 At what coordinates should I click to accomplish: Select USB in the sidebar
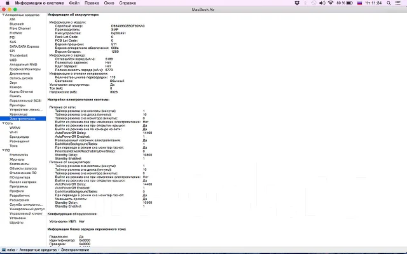(x=13, y=60)
